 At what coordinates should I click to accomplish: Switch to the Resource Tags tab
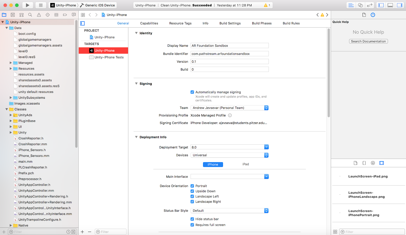pos(180,23)
